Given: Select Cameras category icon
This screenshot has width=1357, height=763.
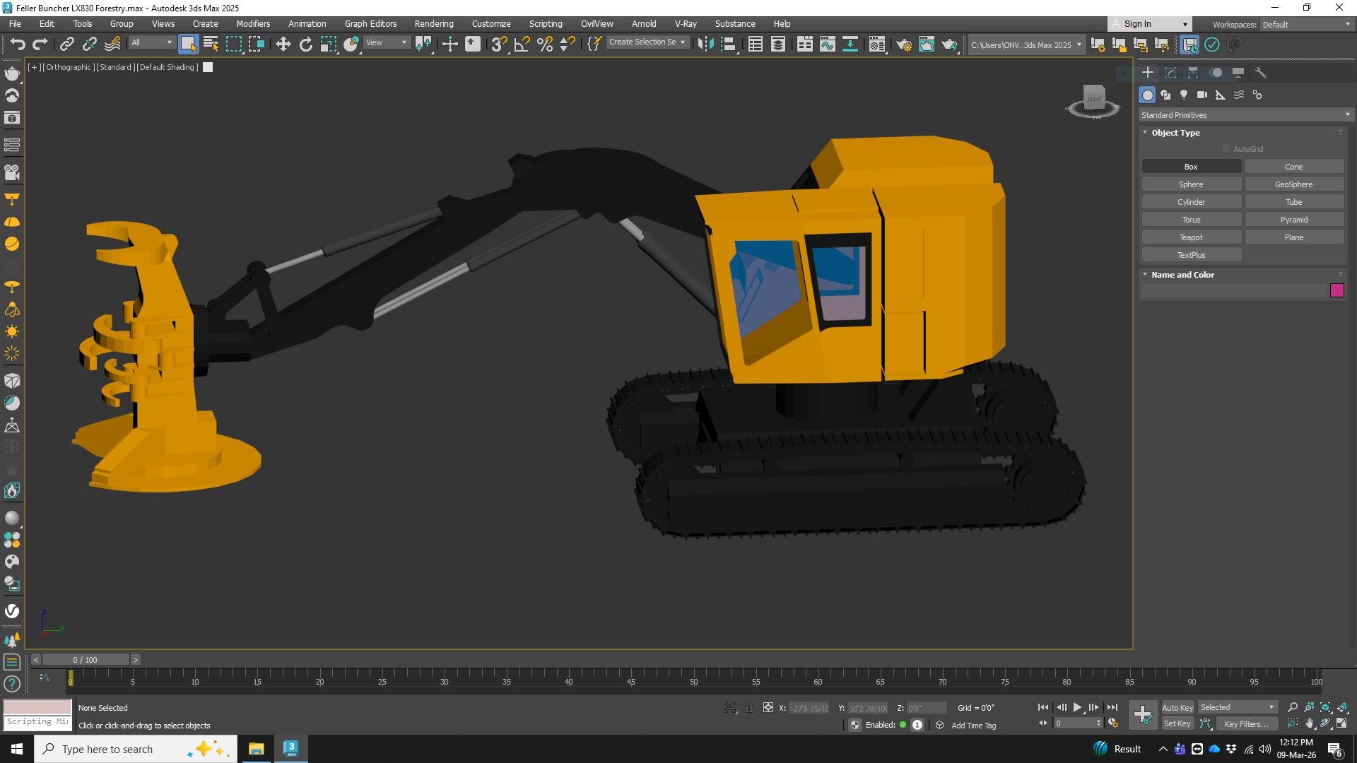Looking at the screenshot, I should [x=1202, y=95].
